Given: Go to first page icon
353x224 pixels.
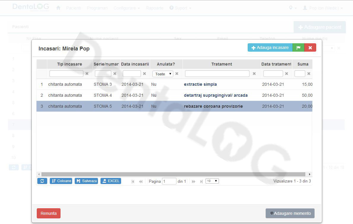Looking at the screenshot, I should (x=133, y=182).
